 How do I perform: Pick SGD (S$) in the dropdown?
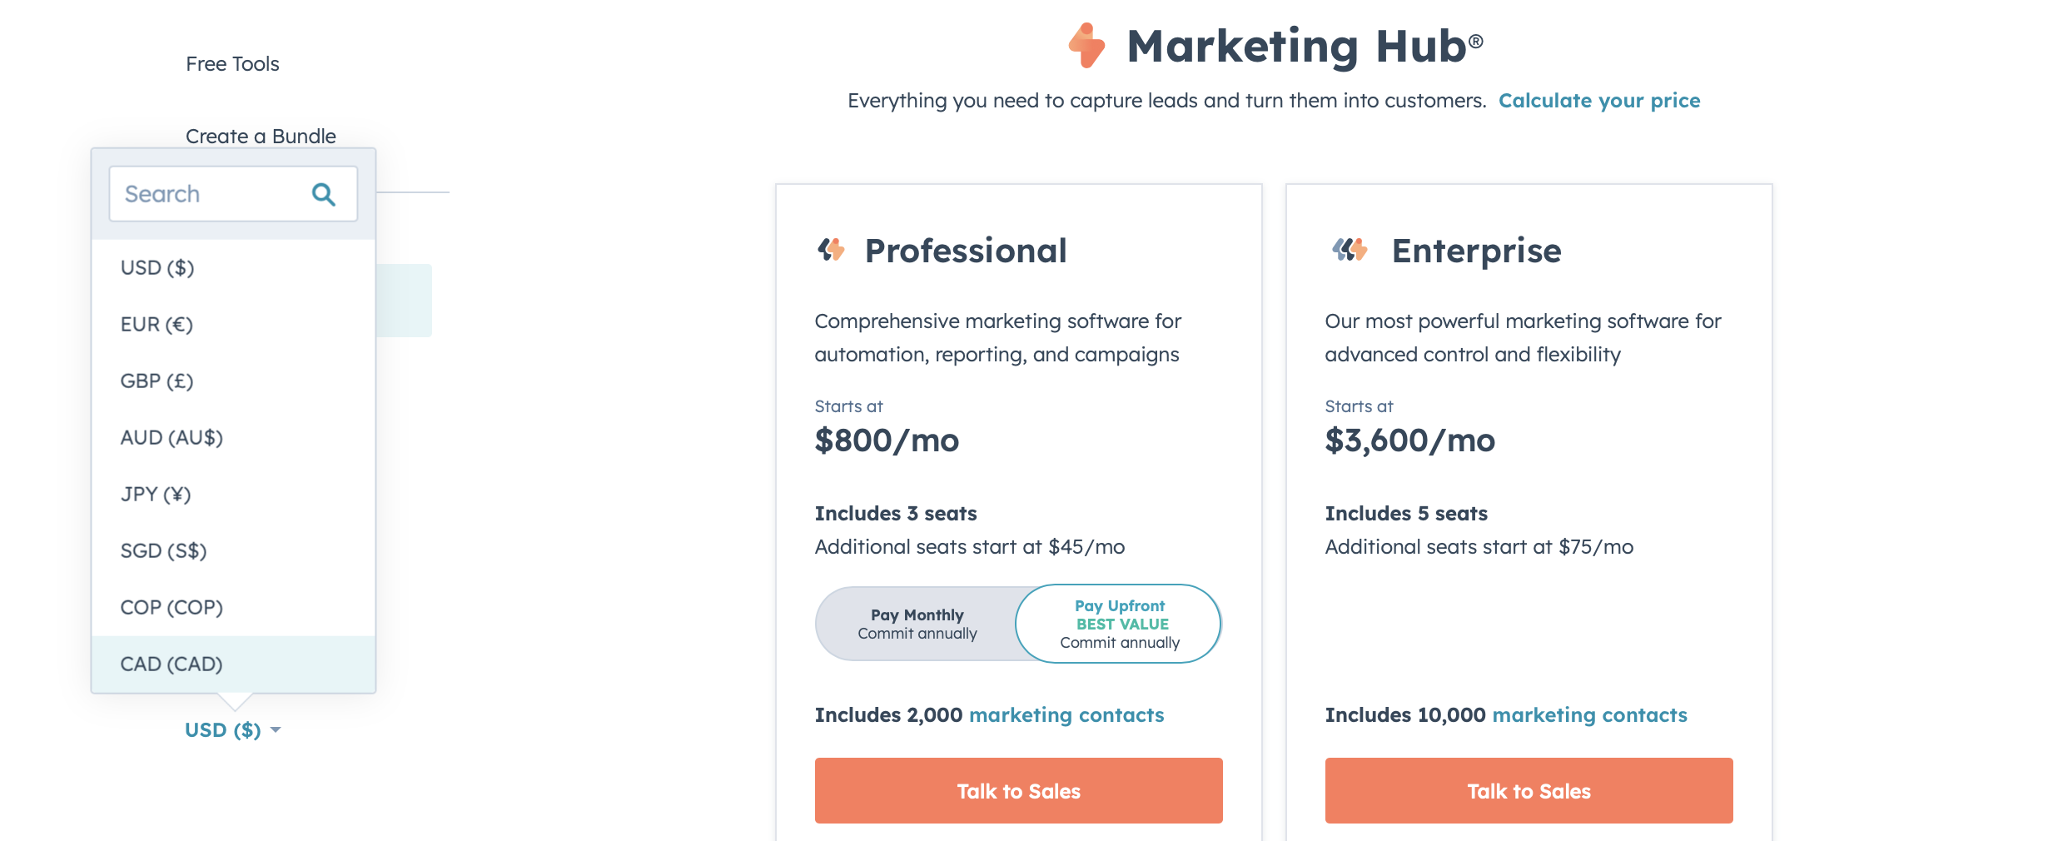(163, 551)
